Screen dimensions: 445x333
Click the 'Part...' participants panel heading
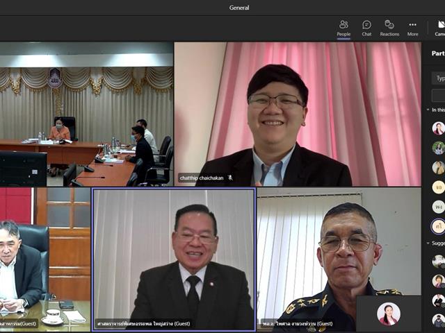tap(438, 53)
